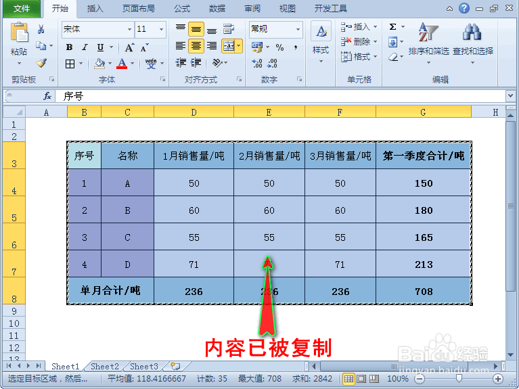
Task: Increase indent
Action: pos(196,62)
